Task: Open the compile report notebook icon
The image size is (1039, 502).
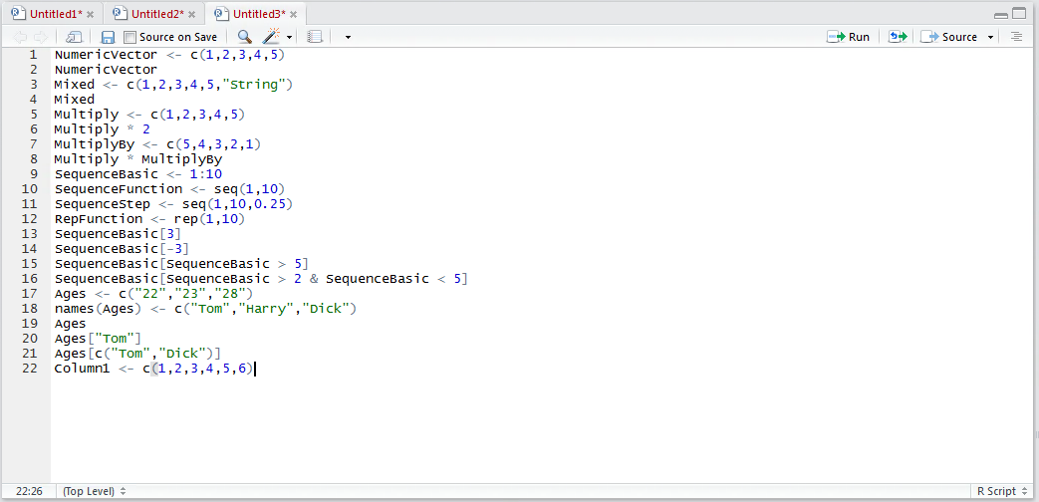Action: (316, 37)
